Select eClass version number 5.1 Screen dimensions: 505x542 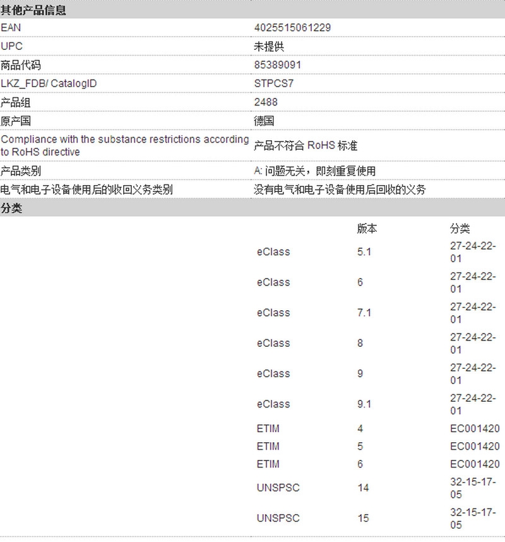pyautogui.click(x=364, y=252)
